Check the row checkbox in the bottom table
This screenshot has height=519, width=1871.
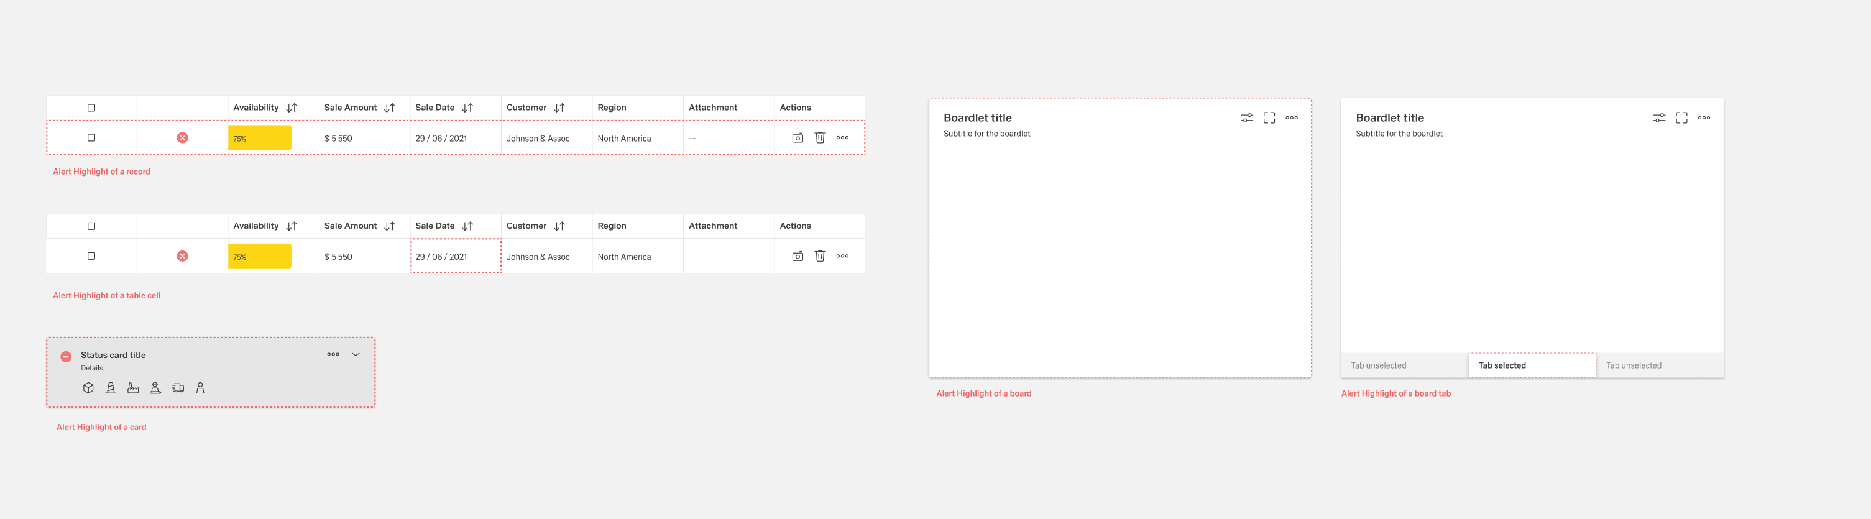[x=91, y=256]
